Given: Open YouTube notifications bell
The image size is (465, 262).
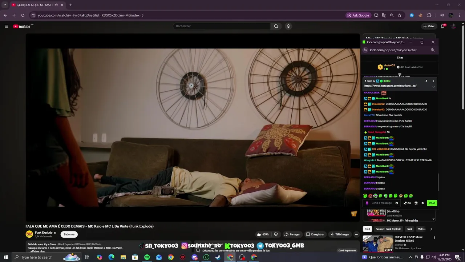Looking at the screenshot, I should (442, 26).
